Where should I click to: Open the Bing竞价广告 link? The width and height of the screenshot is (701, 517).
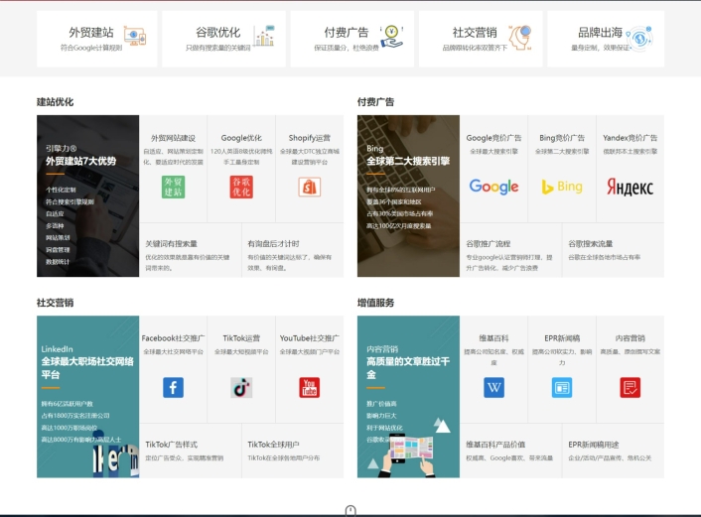pos(562,138)
